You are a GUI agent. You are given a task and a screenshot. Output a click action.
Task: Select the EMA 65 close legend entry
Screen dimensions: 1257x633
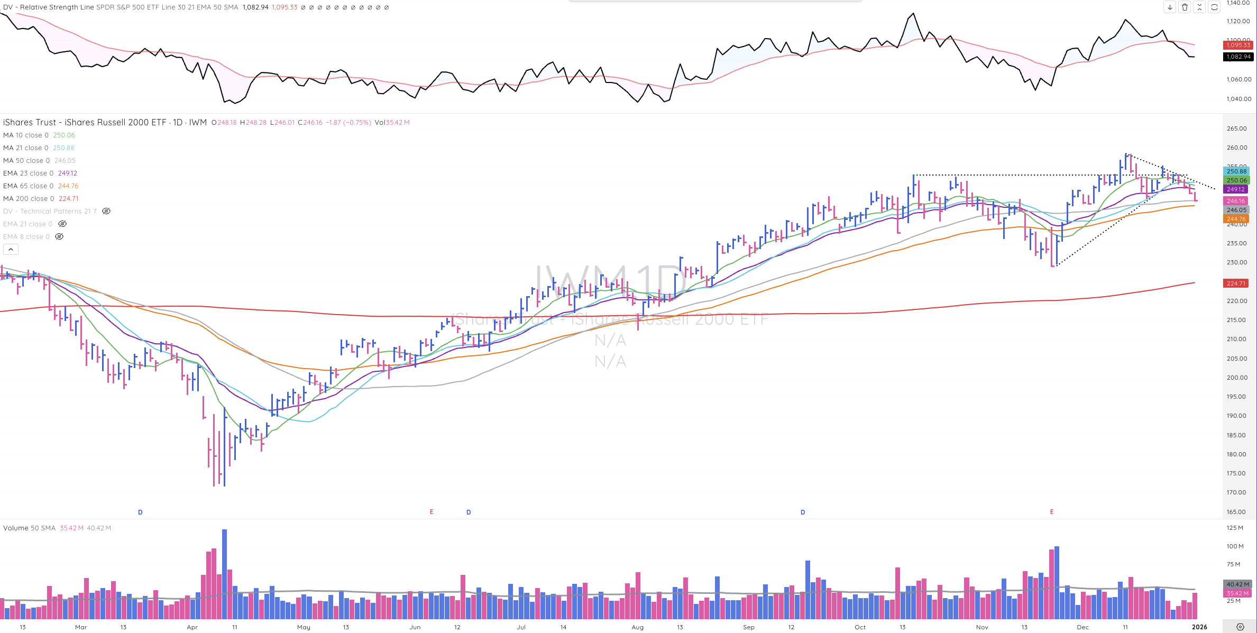click(28, 186)
